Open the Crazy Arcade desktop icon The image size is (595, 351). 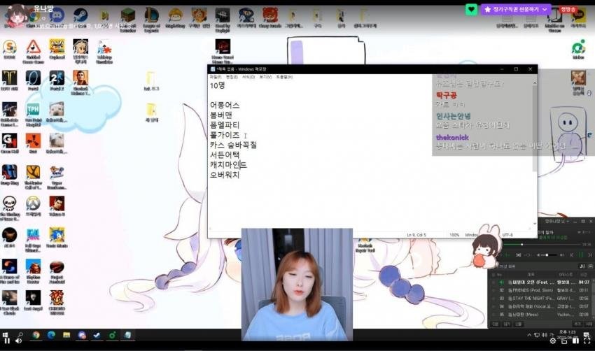(270, 16)
